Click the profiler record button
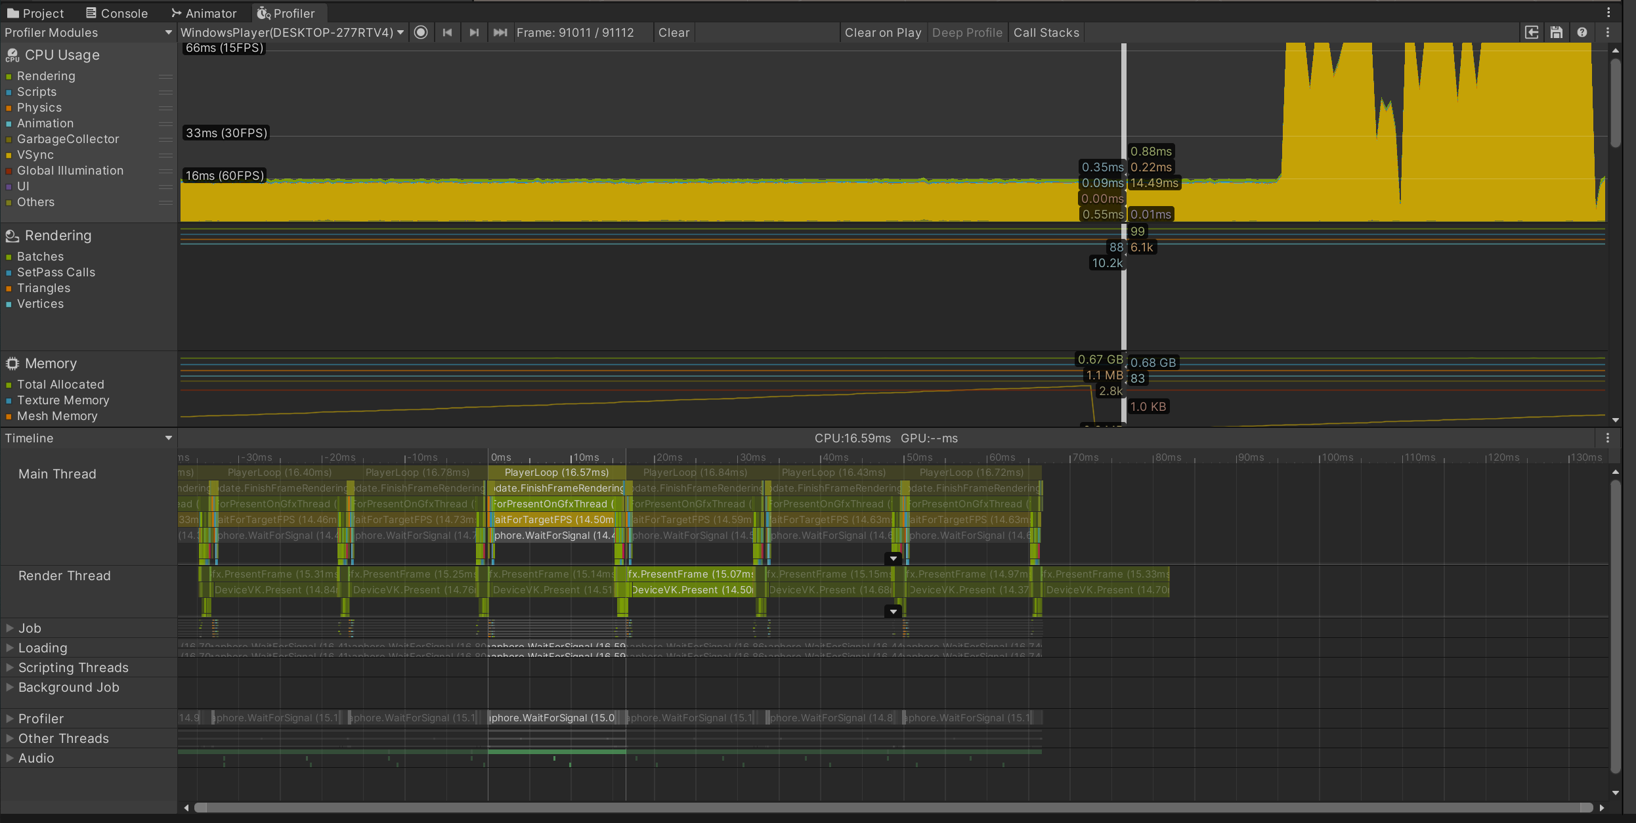 (421, 32)
